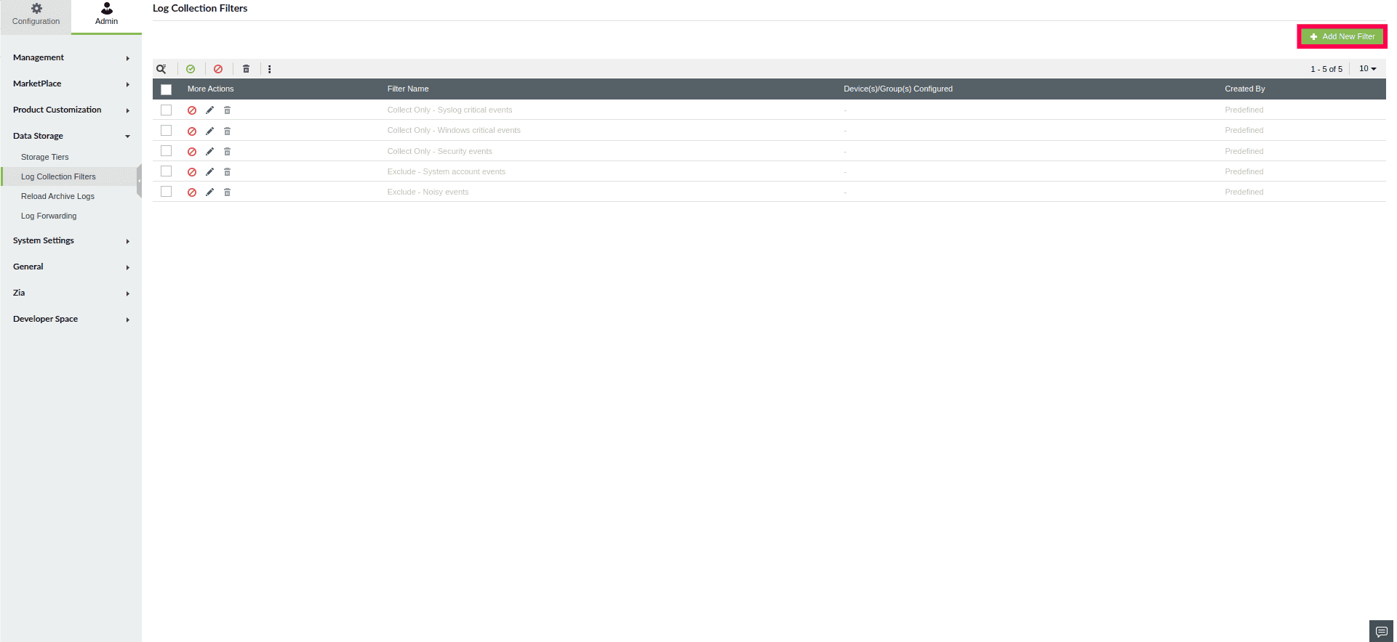Select 'Collect Only - Syslog critical events' filter name
Viewport: 1397px width, 642px height.
(449, 110)
